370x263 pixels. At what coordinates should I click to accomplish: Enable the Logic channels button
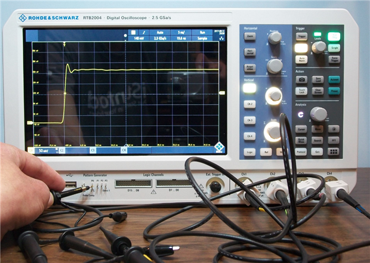pos(249,152)
